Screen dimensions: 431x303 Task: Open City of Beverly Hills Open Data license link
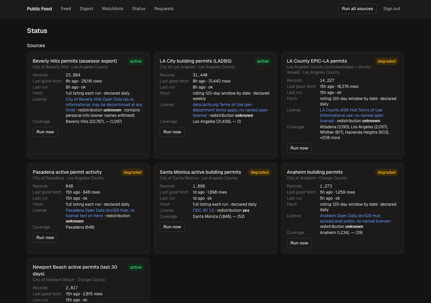[x=104, y=105]
